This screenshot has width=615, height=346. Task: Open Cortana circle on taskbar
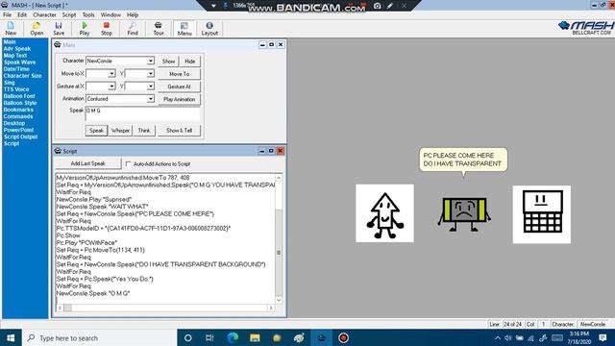click(x=188, y=337)
